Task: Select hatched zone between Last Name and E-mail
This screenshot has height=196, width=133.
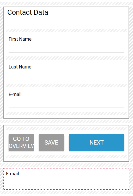Action: tap(66, 86)
